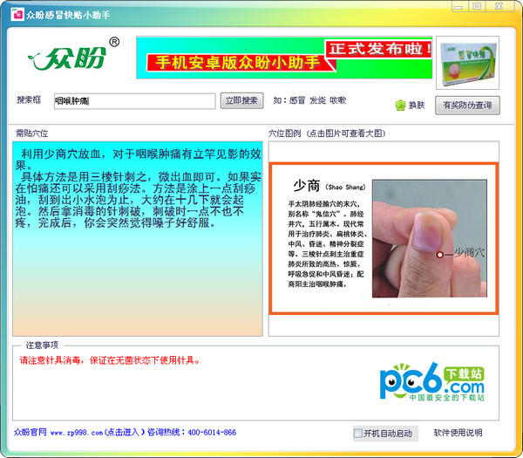Click the app icon in the title bar
523x458 pixels.
pos(17,14)
